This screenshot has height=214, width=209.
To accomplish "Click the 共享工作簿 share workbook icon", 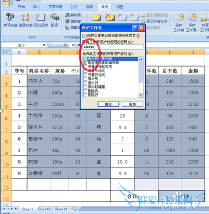I will point(205,17).
